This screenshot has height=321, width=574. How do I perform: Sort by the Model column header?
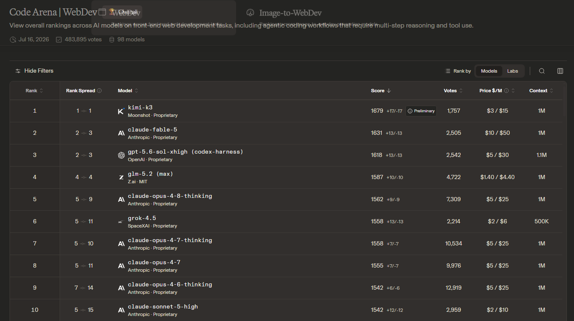[x=128, y=91]
